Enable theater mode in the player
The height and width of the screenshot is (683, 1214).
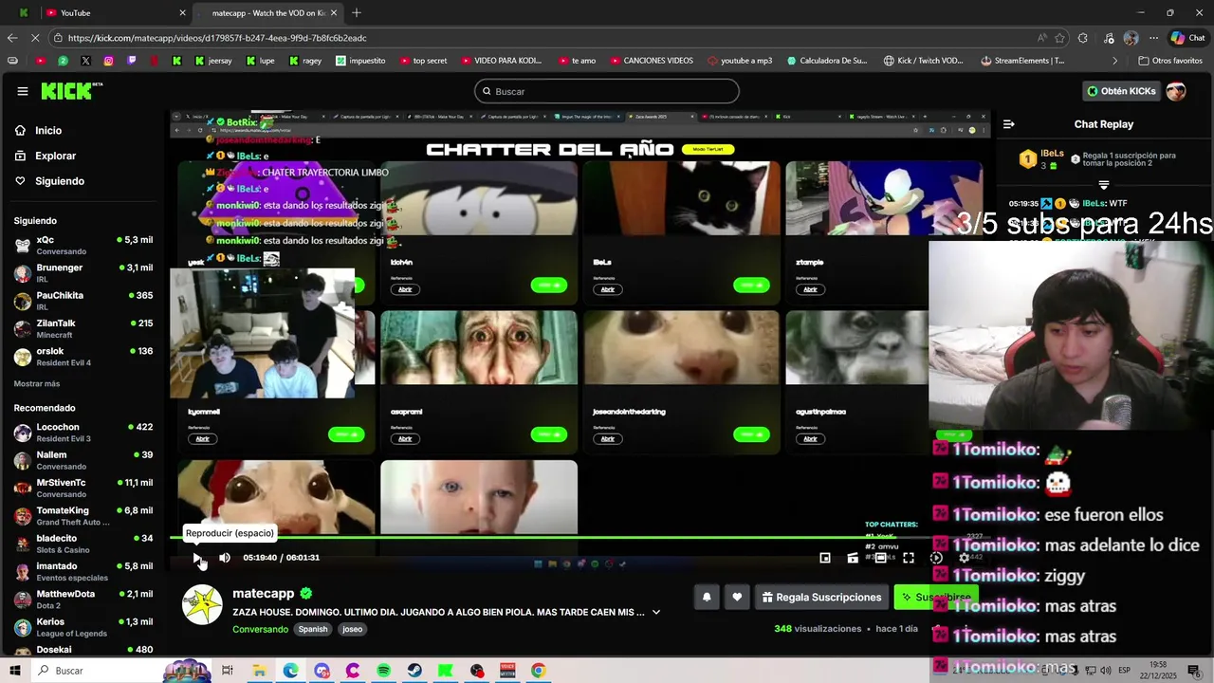pos(881,558)
